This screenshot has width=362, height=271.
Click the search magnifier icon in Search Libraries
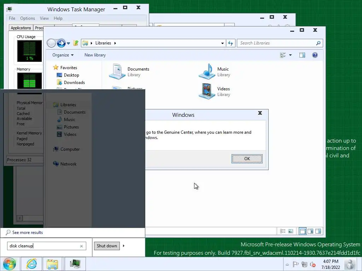tap(319, 43)
